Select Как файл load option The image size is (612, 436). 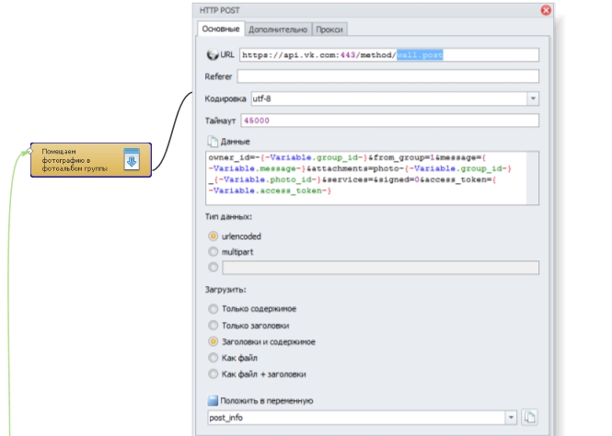click(214, 358)
